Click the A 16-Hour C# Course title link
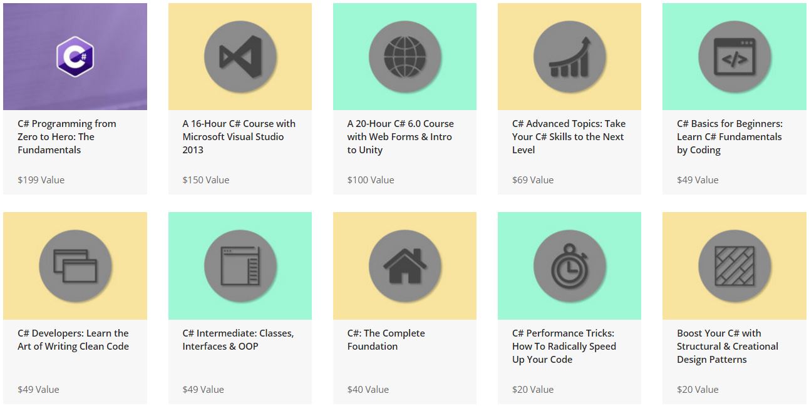 tap(234, 136)
